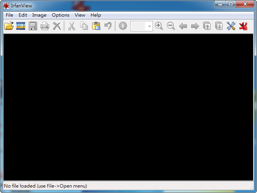Minimize the IrfanView window
The image size is (257, 193).
click(220, 4)
